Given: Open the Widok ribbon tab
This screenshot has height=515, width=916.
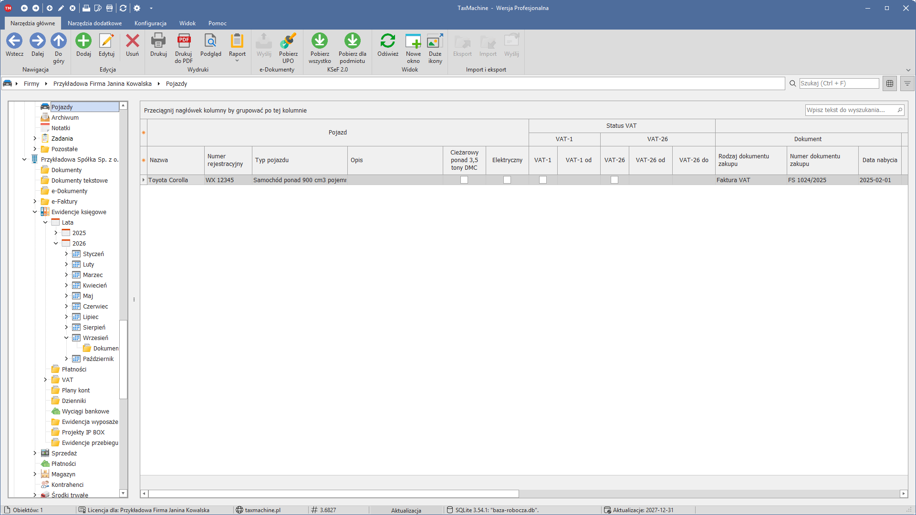Looking at the screenshot, I should [x=187, y=23].
